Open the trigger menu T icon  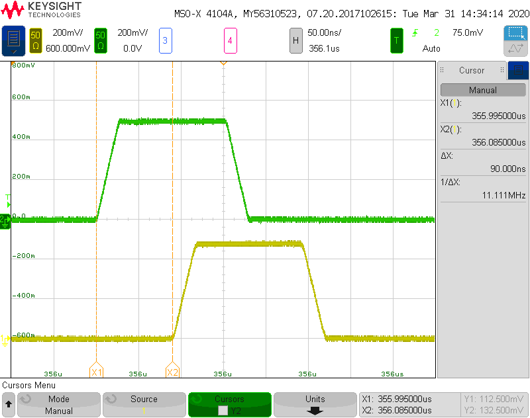click(396, 40)
